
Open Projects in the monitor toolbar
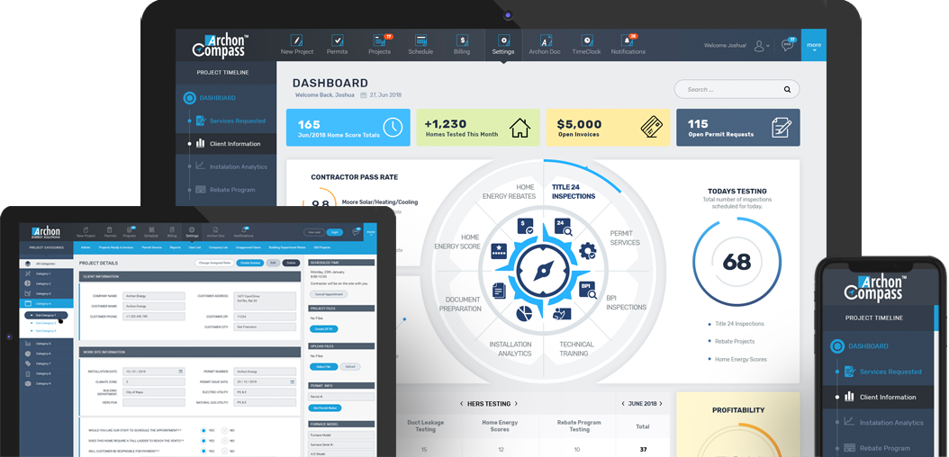click(x=379, y=45)
